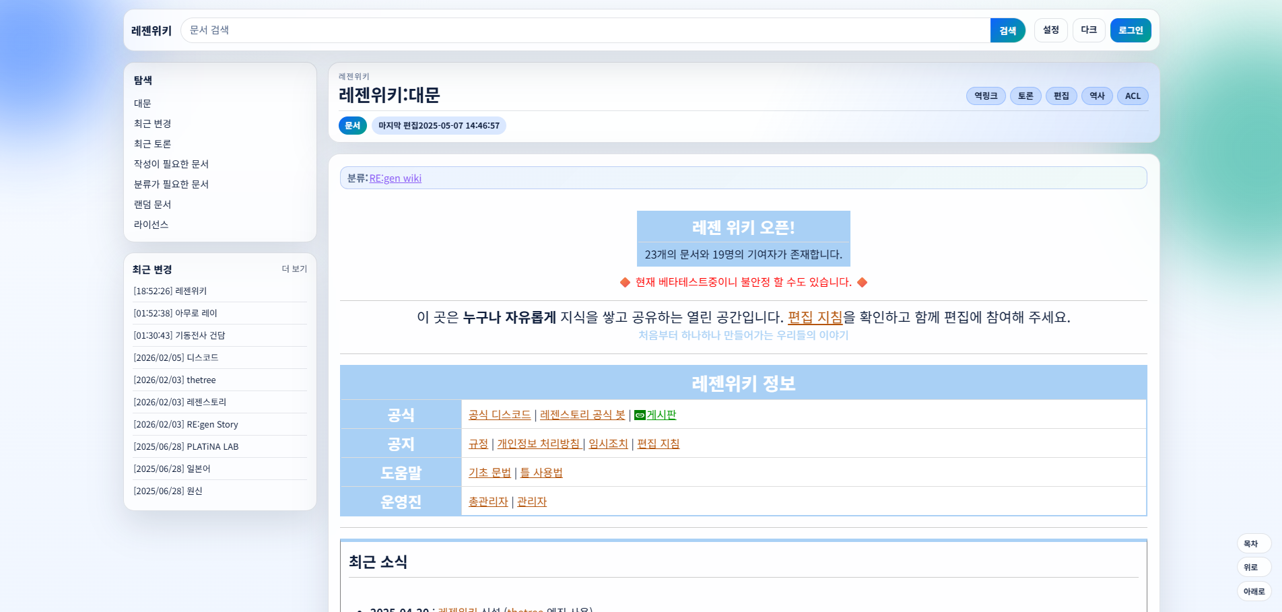Open recent change entry thetree

point(175,380)
